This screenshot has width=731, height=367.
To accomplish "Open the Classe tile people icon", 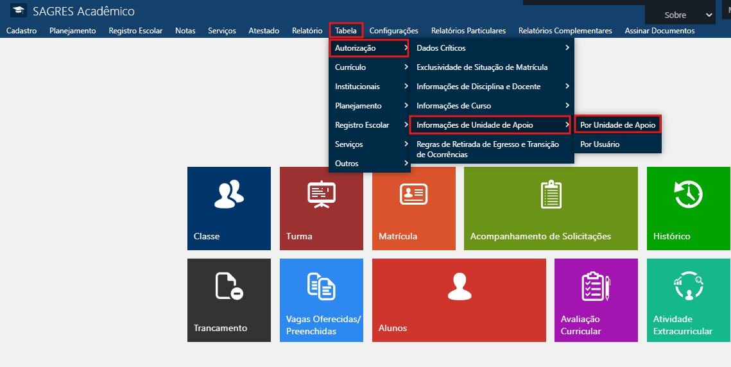I will [x=228, y=194].
